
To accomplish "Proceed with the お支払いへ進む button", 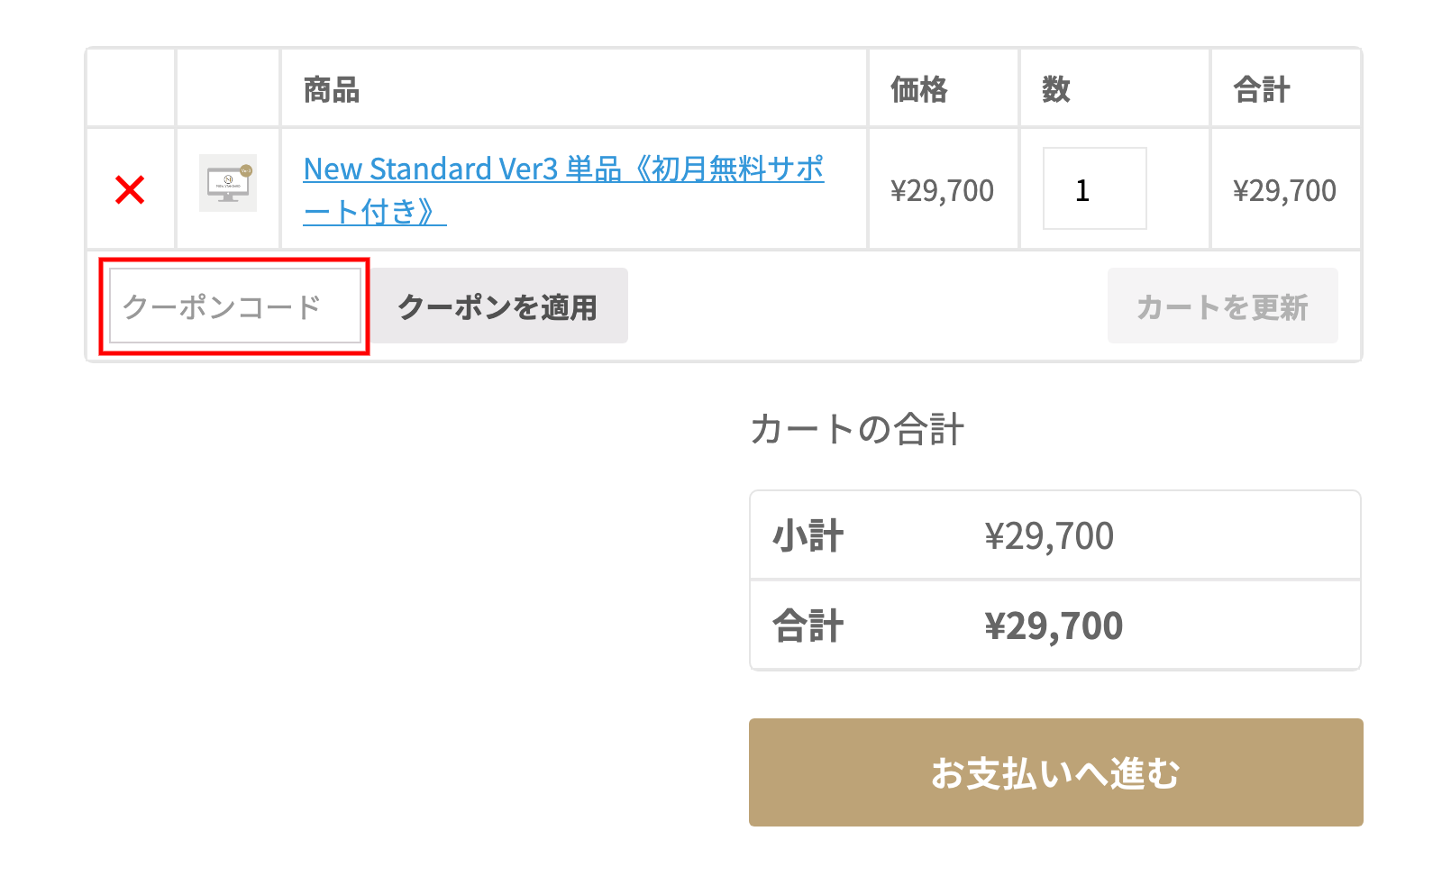I will pyautogui.click(x=1055, y=772).
